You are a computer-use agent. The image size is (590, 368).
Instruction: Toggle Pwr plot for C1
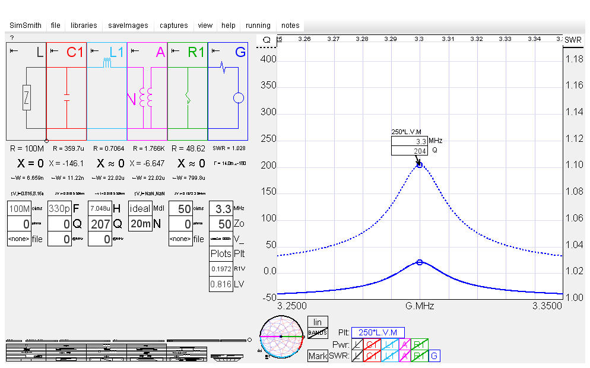coord(372,344)
